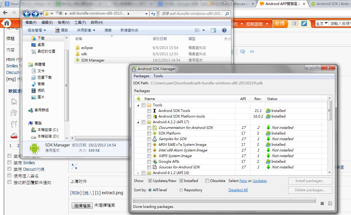Select the Repository sort radio button
351x215 pixels.
(181, 190)
